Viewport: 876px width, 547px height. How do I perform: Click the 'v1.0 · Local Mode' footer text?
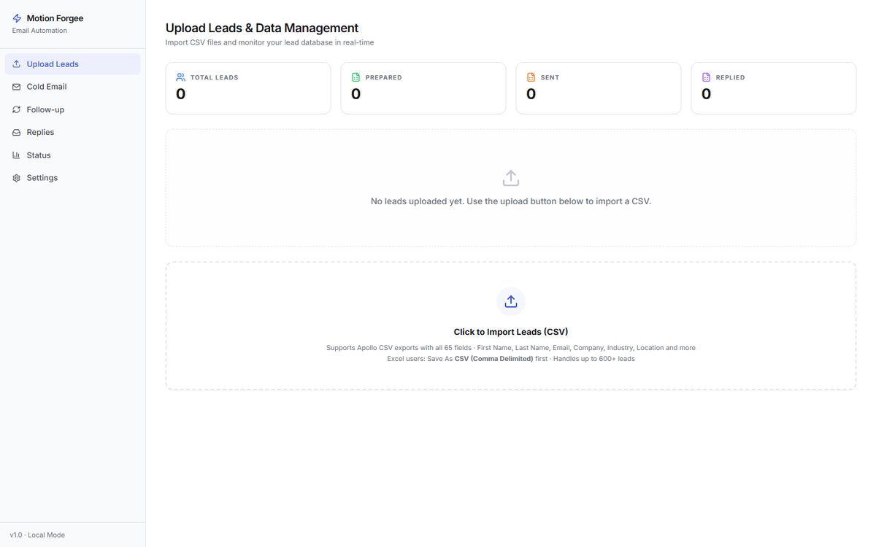pos(37,535)
